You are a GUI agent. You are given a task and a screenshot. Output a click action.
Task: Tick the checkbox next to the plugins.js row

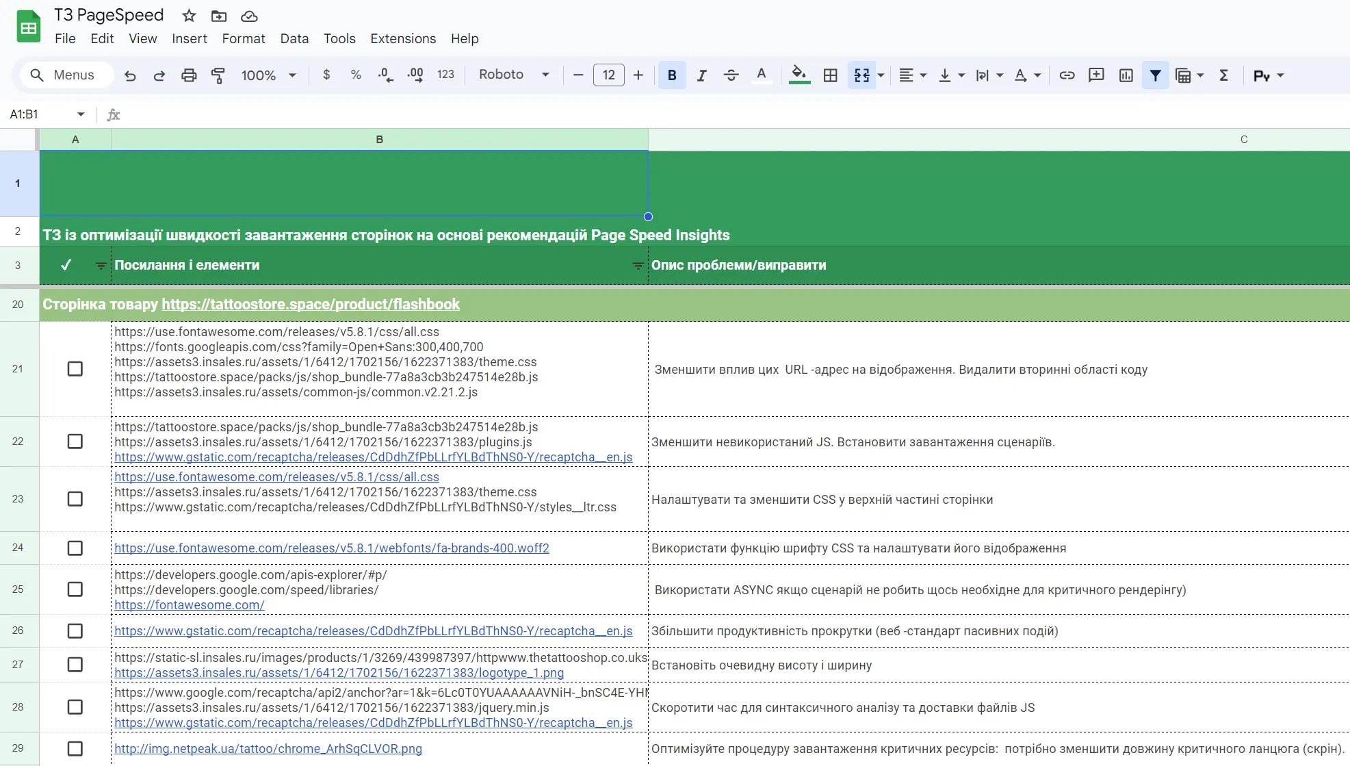click(75, 442)
